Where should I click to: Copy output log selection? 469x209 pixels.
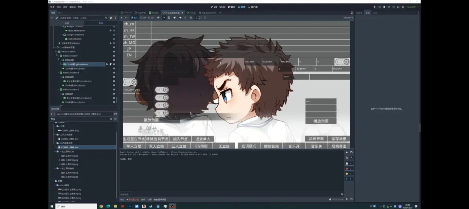351,152
